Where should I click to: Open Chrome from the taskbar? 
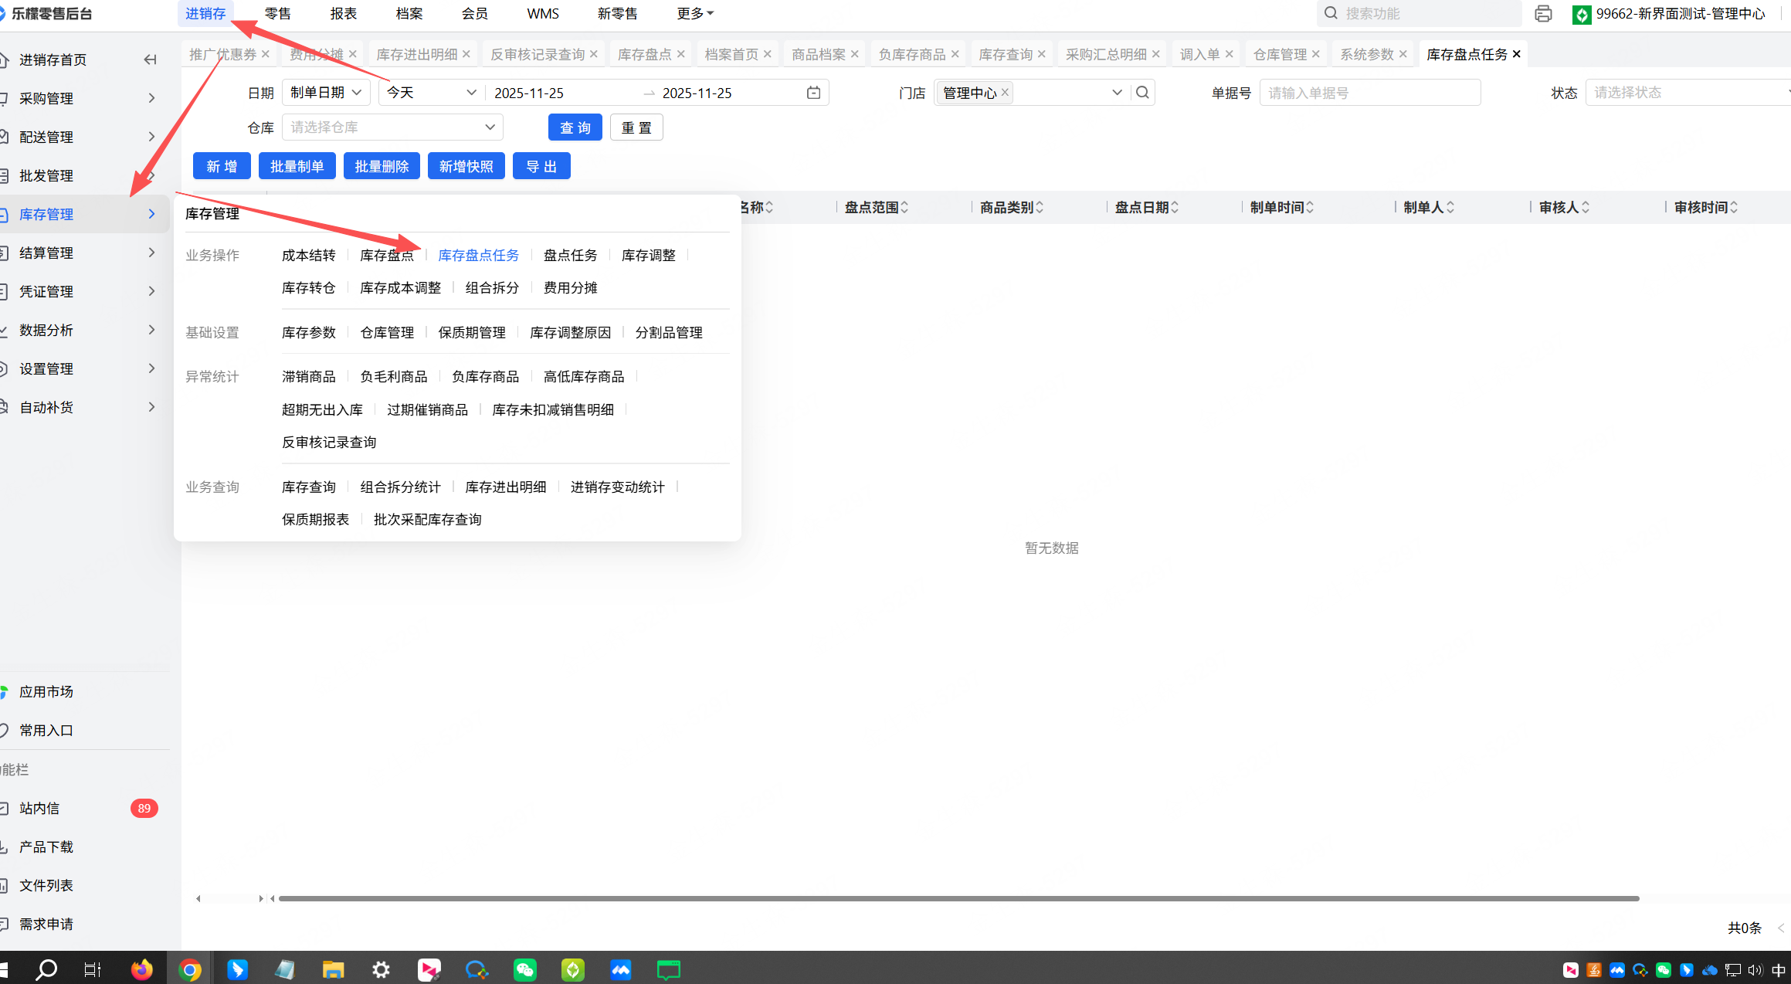click(x=189, y=969)
